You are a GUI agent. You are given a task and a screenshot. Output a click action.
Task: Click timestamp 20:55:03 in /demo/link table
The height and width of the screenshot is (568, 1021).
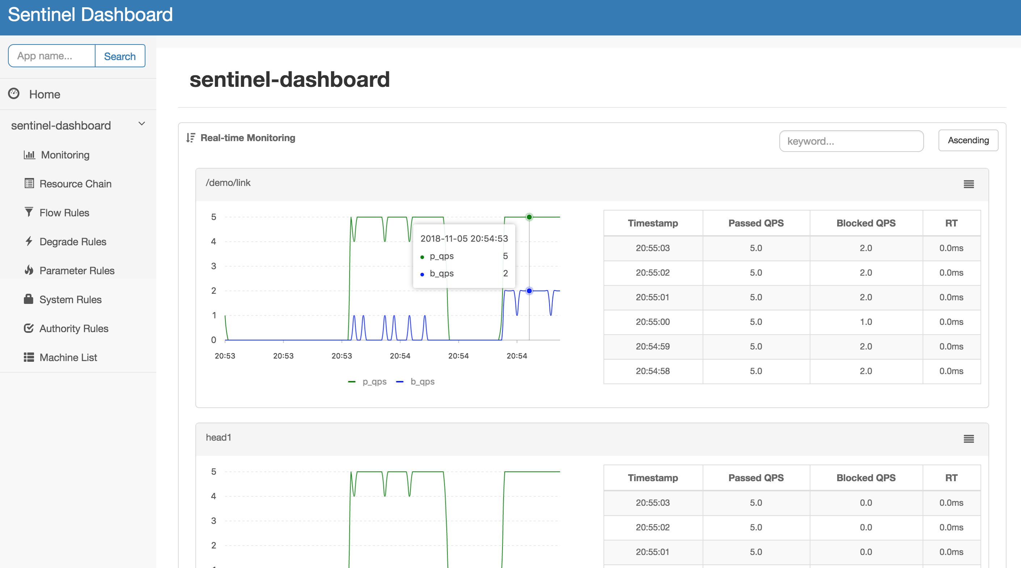click(x=653, y=248)
